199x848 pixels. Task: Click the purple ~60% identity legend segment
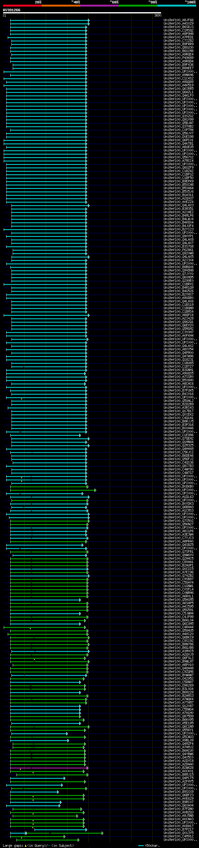[99, 6]
